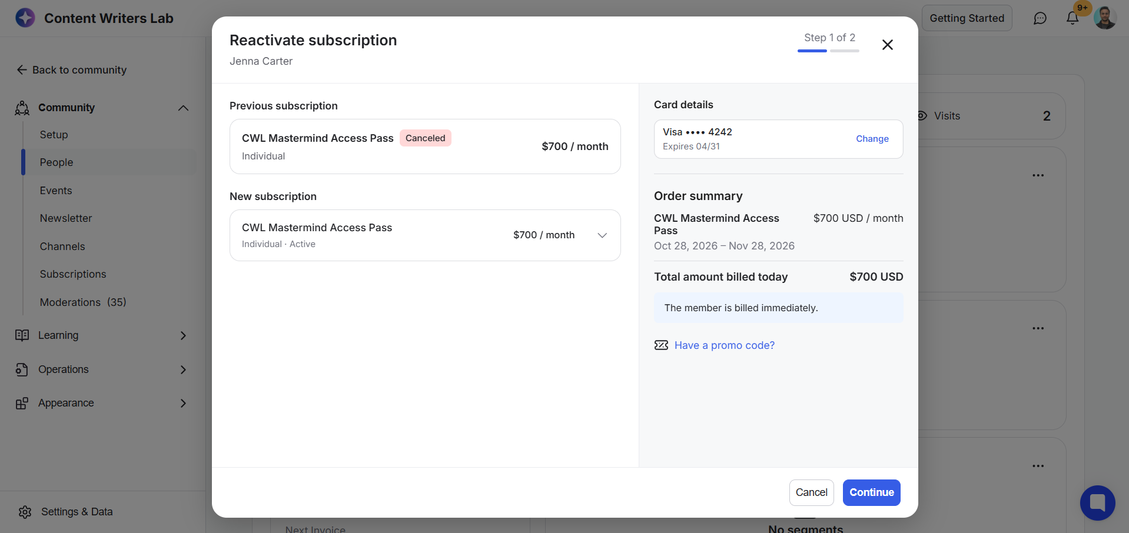Click the Getting Started button

pos(967,18)
